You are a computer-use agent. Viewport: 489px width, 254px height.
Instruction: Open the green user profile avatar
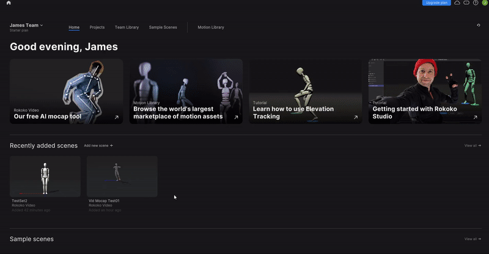tap(485, 3)
